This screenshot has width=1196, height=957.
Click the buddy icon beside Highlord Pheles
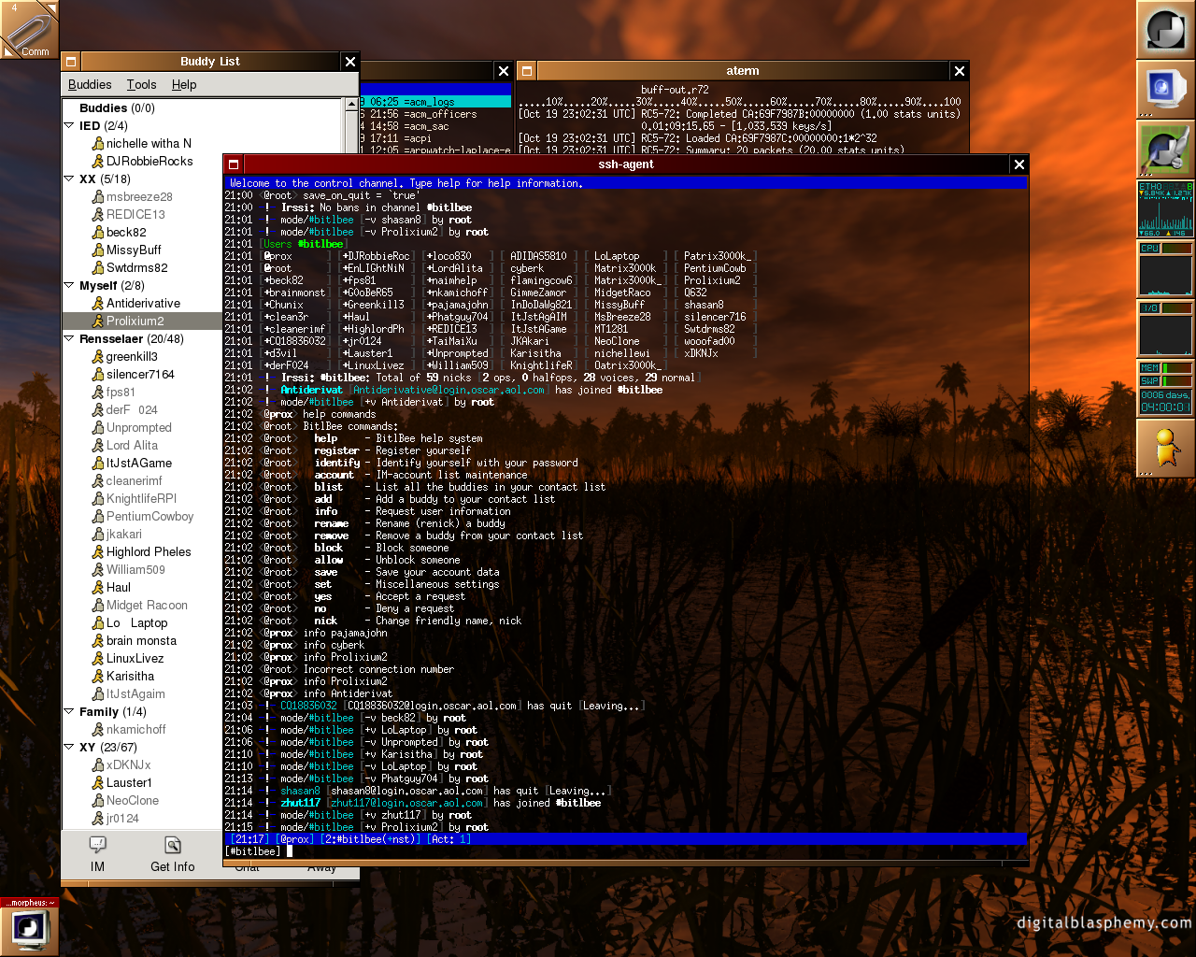97,552
